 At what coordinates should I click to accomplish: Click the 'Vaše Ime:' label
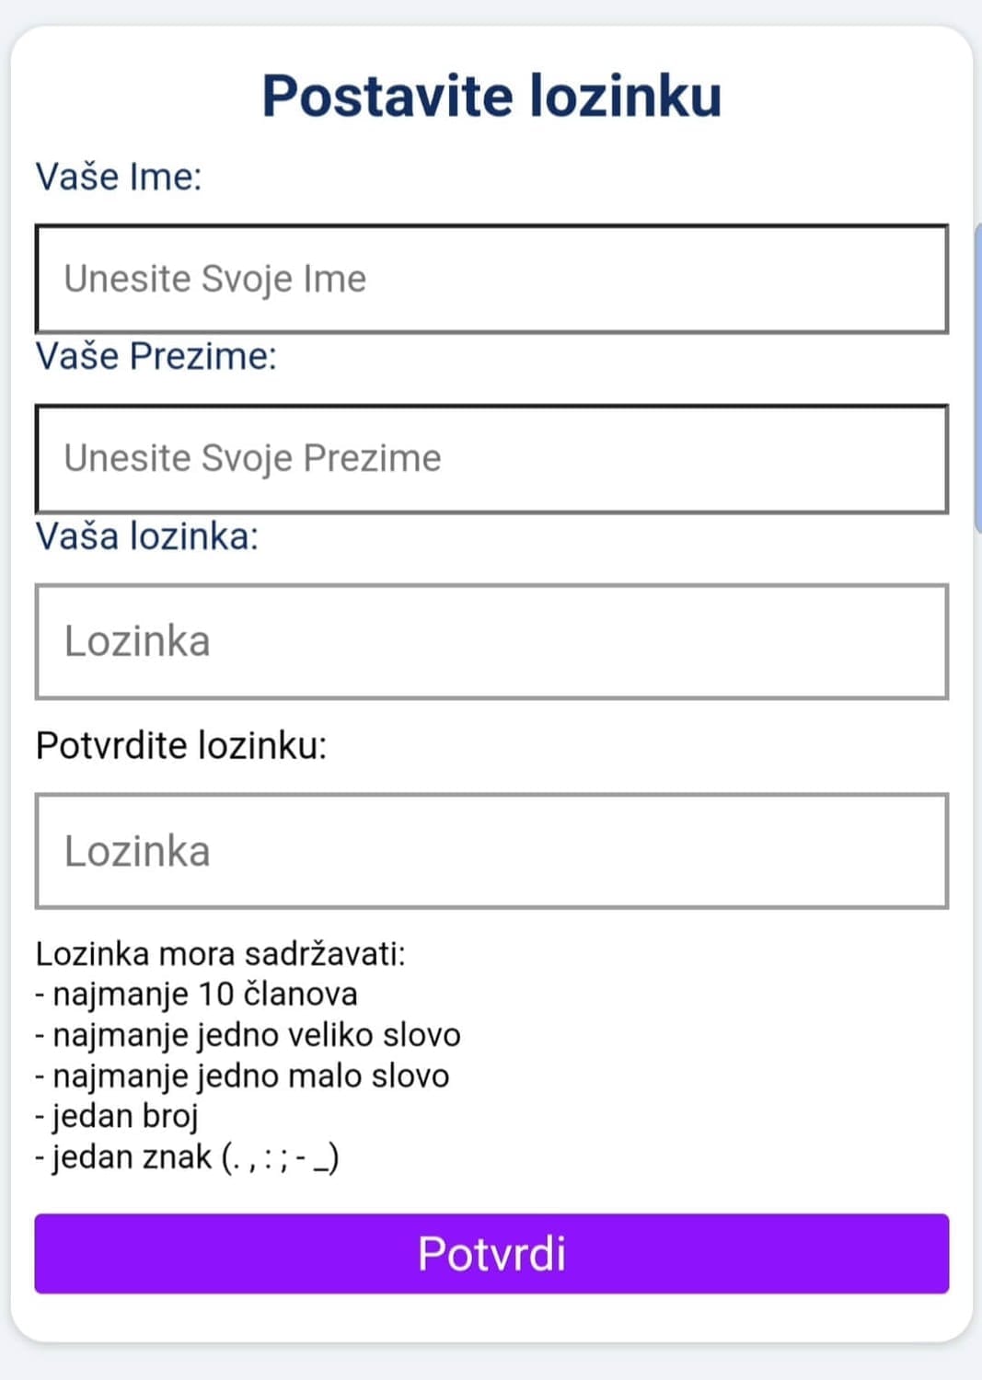pos(118,177)
